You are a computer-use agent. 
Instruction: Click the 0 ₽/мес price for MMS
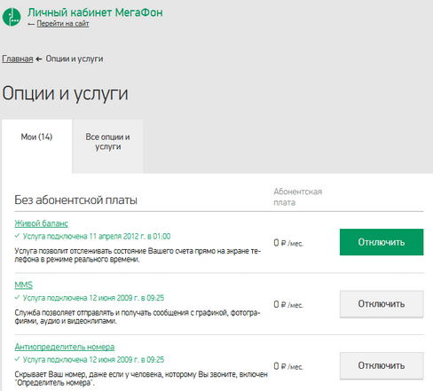tap(288, 304)
